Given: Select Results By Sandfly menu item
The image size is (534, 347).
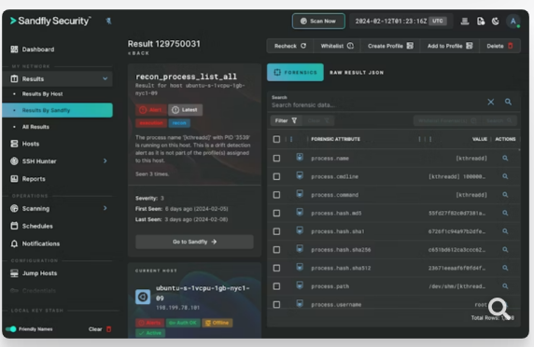Looking at the screenshot, I should click(57, 110).
